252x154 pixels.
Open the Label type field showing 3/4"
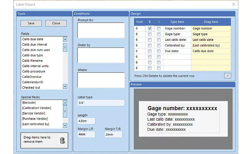coord(101,103)
